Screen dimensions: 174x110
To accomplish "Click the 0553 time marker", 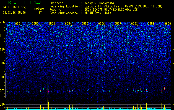I will tap(52, 24).
